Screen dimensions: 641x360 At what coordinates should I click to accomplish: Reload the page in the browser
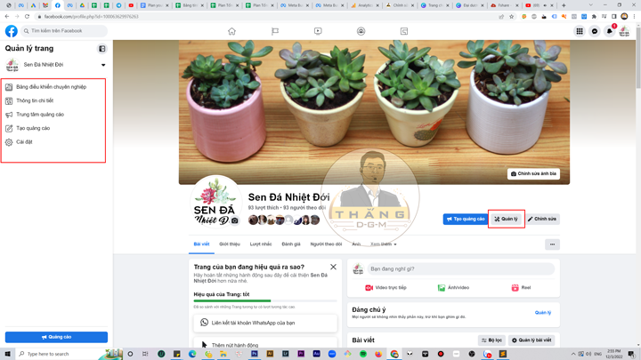click(x=27, y=17)
